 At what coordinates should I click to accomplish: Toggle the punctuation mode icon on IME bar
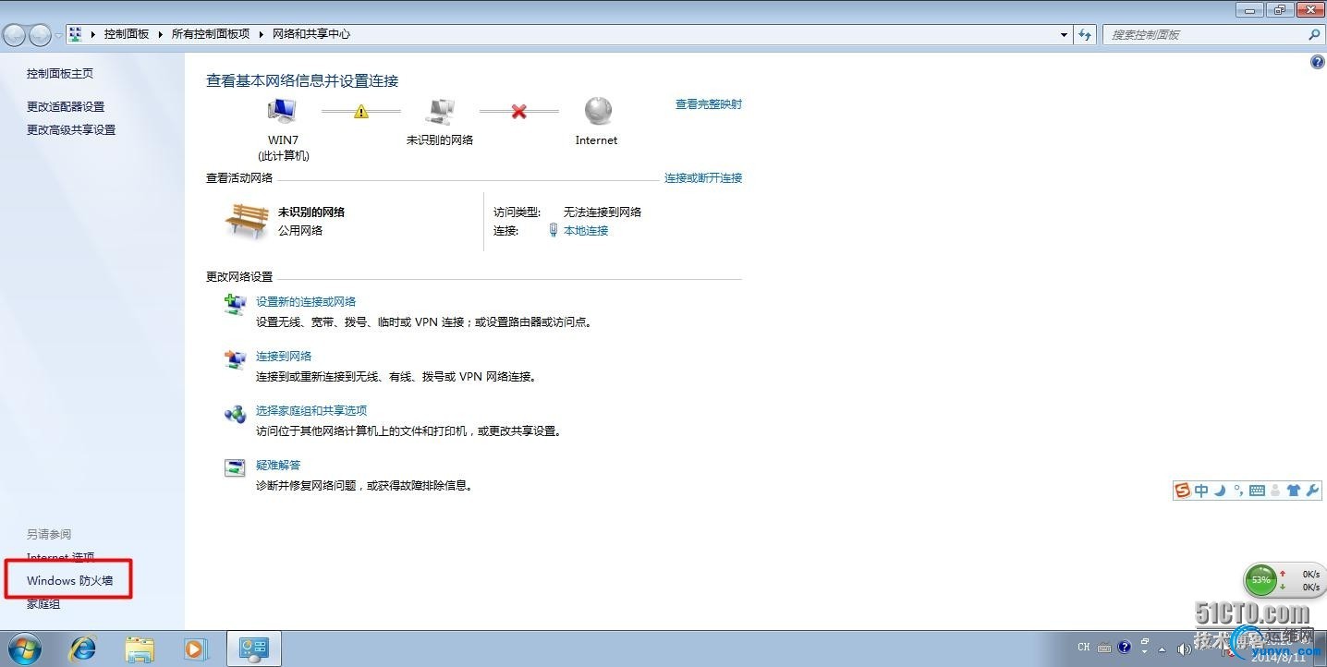[x=1238, y=491]
